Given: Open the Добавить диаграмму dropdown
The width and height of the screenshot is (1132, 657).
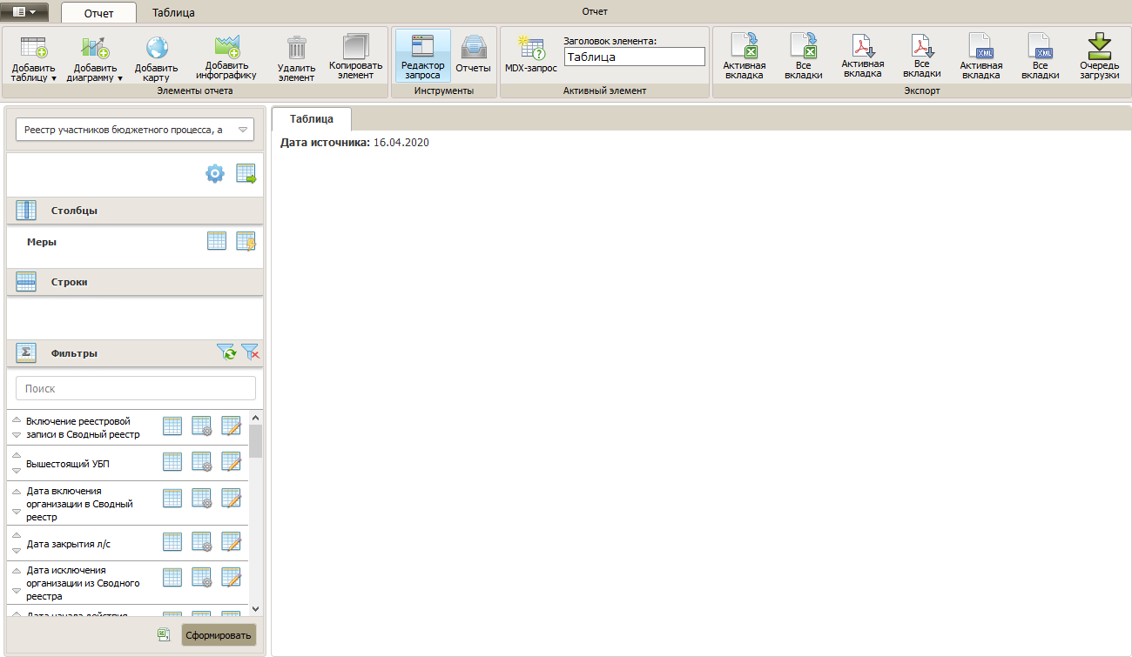Looking at the screenshot, I should coord(95,60).
